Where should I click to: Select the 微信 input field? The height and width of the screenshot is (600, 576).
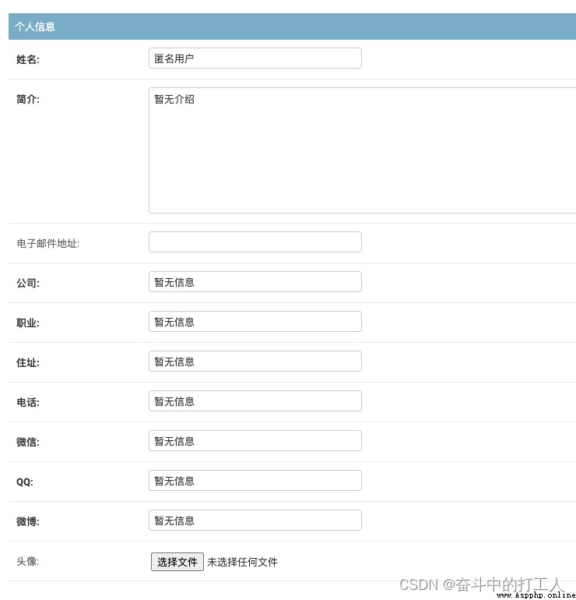[x=255, y=441]
